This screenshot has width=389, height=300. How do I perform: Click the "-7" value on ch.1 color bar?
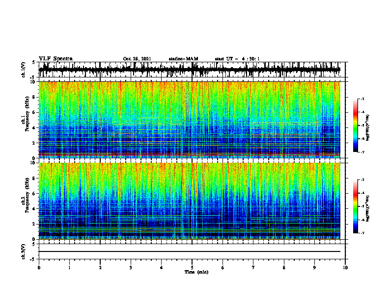pyautogui.click(x=362, y=152)
